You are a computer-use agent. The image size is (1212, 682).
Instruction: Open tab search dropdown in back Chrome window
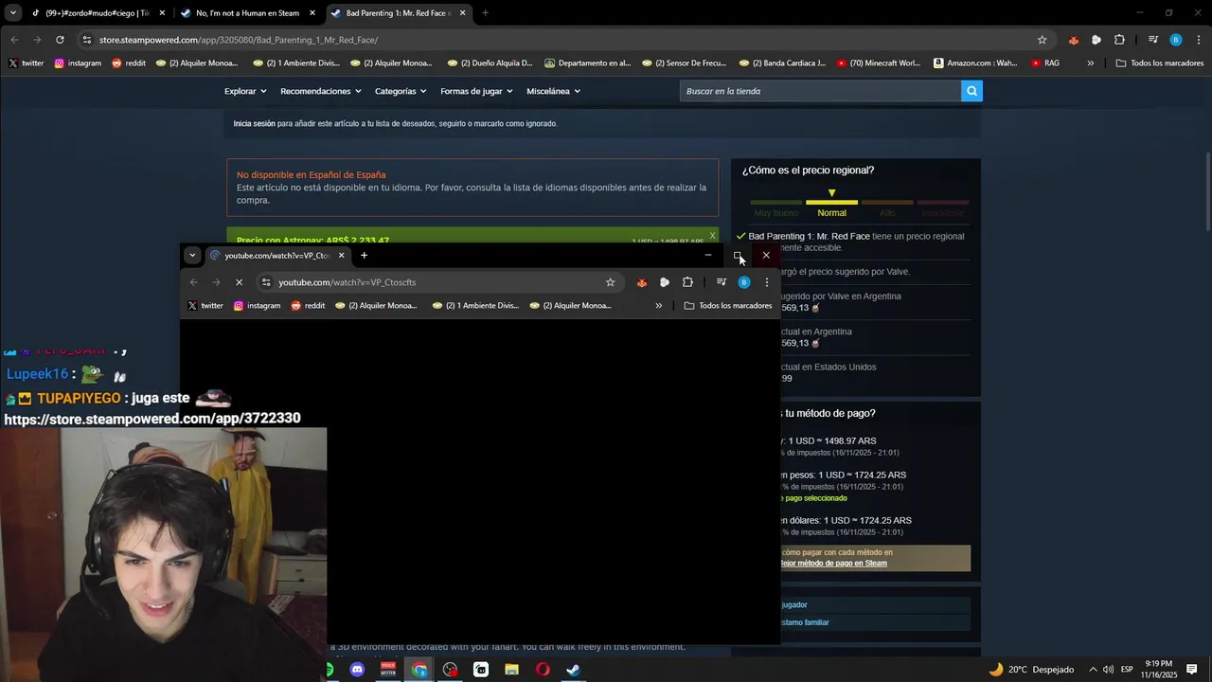pos(12,13)
